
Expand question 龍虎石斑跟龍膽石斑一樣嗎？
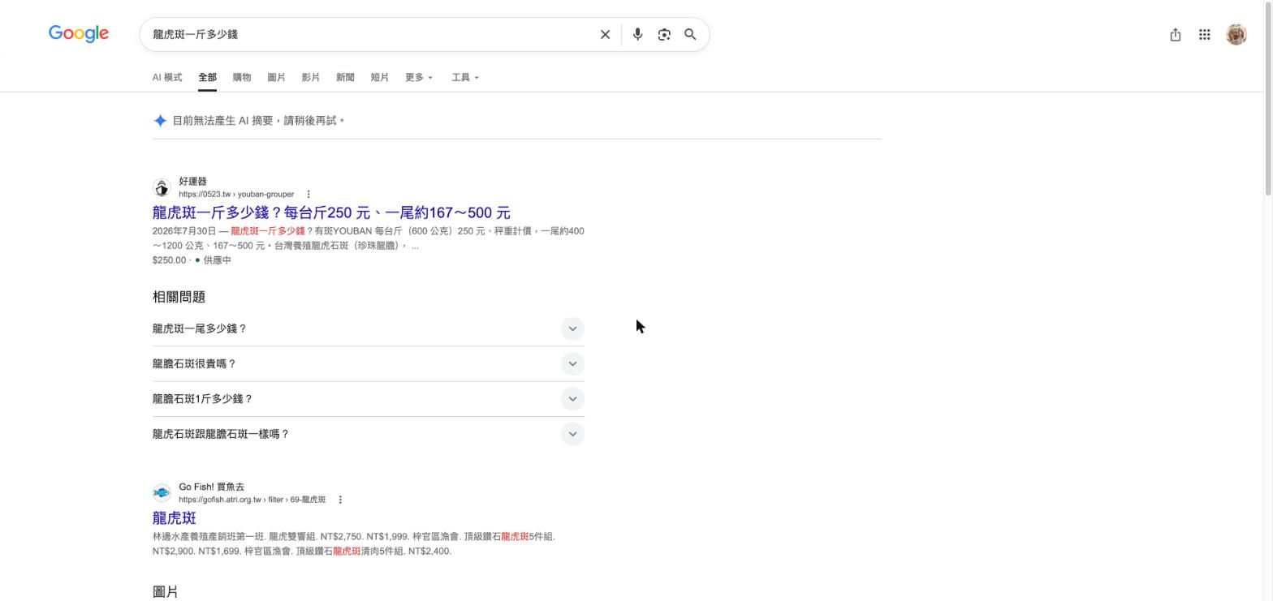368,434
